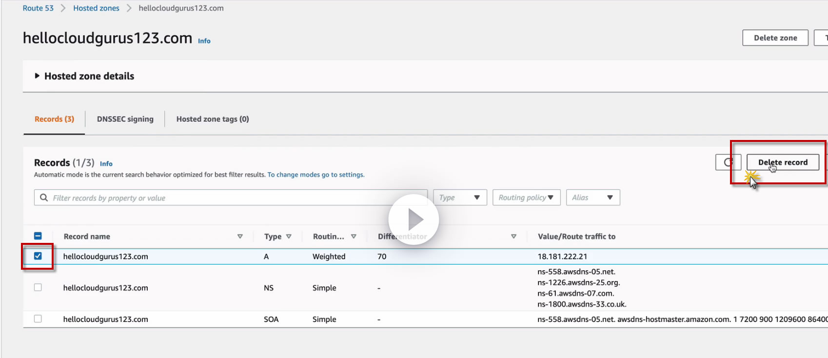The height and width of the screenshot is (358, 828).
Task: Select the NS record checkbox
Action: coord(38,288)
